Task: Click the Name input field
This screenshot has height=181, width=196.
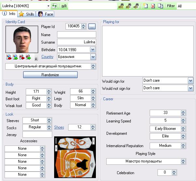Action: click(x=77, y=35)
